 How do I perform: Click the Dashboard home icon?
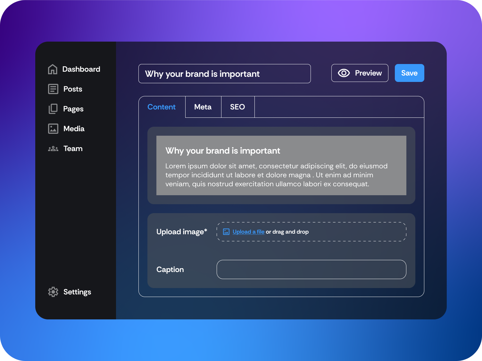(53, 69)
